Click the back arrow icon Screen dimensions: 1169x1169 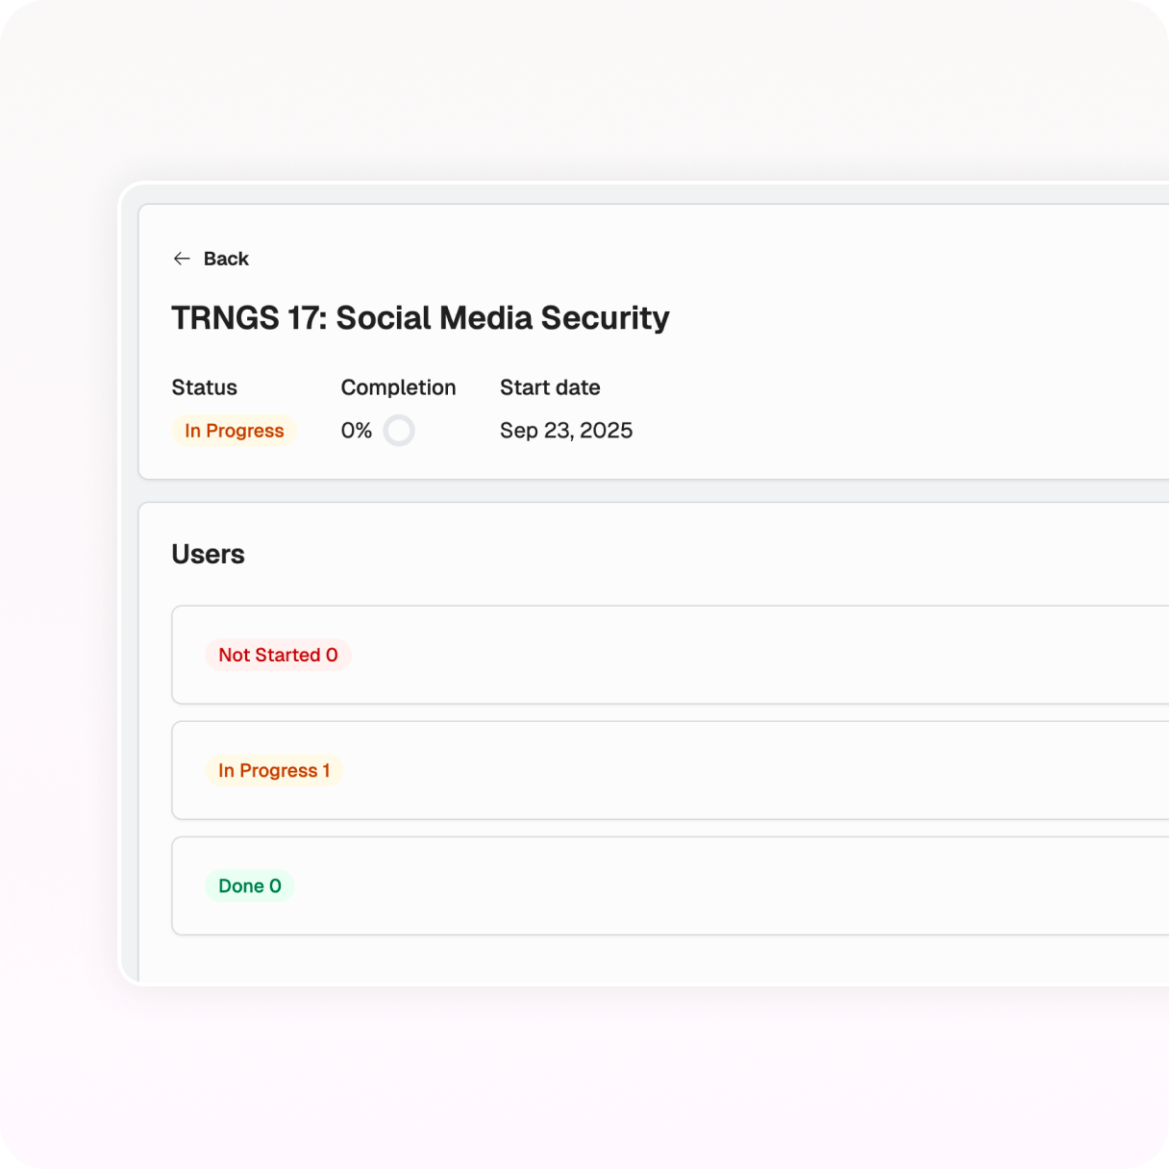(182, 259)
